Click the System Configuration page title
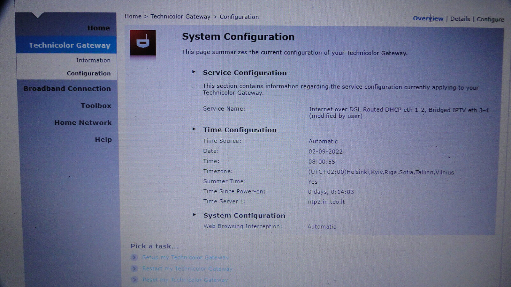The image size is (511, 287). click(x=238, y=37)
